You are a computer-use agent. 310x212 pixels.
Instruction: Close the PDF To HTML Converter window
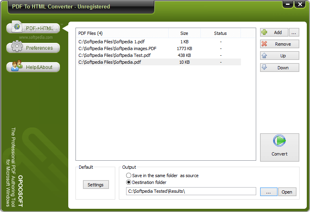point(300,4)
